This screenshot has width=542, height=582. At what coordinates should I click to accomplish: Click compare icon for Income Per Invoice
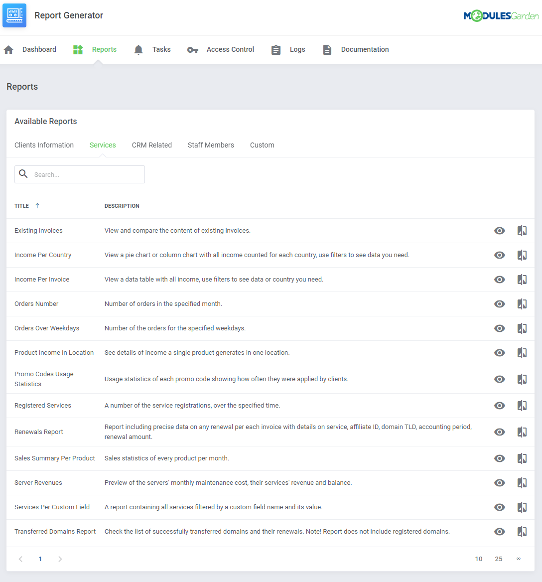pos(522,280)
